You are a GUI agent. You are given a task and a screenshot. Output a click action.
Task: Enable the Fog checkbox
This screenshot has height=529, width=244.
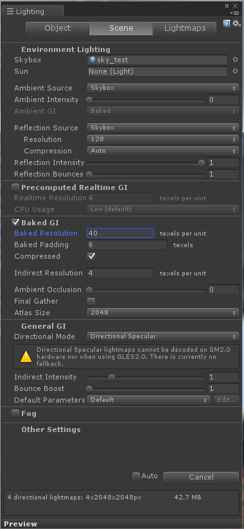15,413
